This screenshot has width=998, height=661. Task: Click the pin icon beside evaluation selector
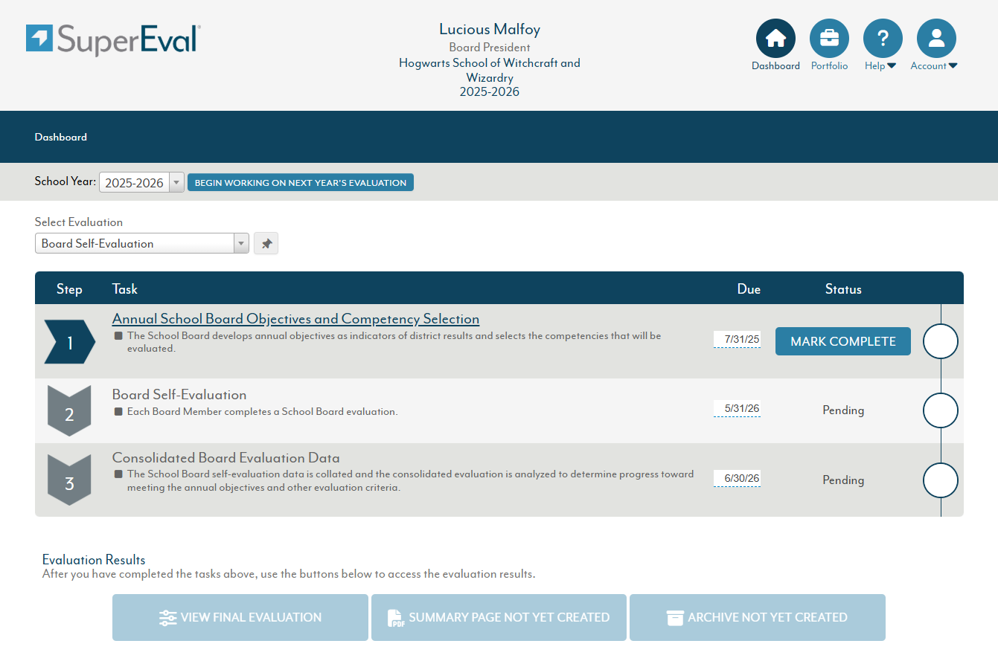(266, 243)
